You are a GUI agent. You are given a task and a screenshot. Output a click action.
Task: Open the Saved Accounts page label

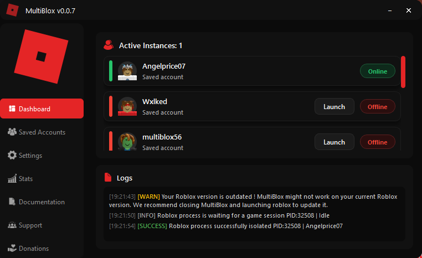[x=42, y=132]
